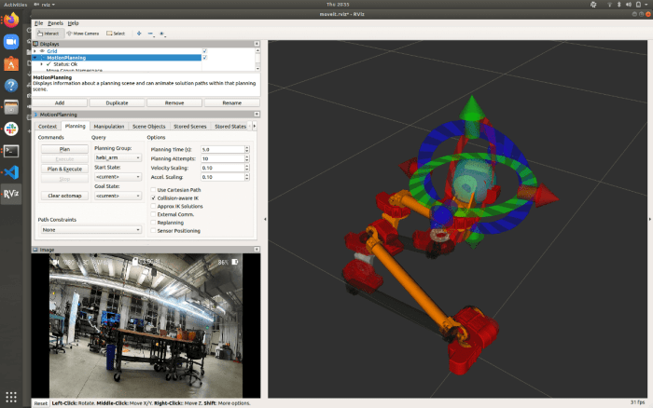Open the Panels menu

pos(55,23)
